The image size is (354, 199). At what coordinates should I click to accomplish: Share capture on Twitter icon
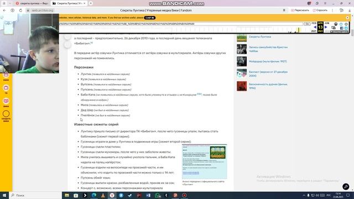[346, 28]
